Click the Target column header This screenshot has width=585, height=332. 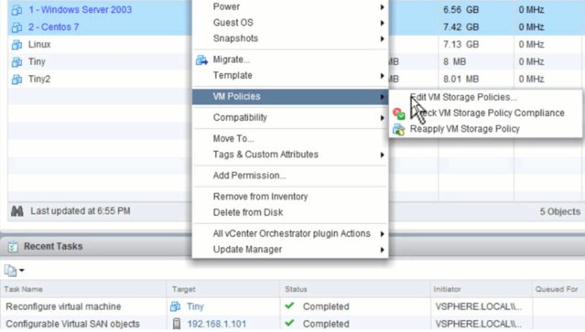point(184,290)
